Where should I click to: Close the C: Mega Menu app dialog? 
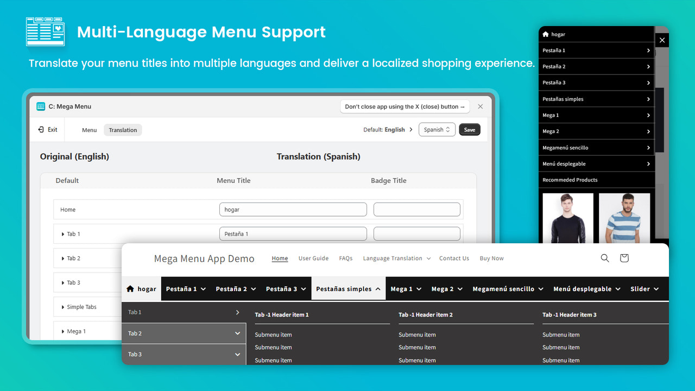480,106
